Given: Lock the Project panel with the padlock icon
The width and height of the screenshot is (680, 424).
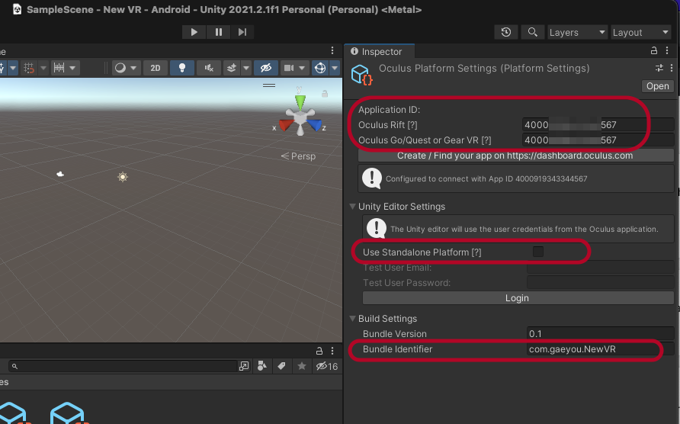Looking at the screenshot, I should click(x=319, y=351).
